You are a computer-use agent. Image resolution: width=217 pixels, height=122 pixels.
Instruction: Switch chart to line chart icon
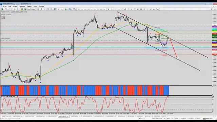(x=44, y=9)
